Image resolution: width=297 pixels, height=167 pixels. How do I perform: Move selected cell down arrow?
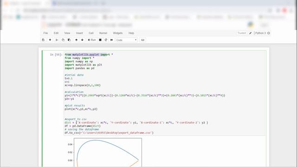pos(82,40)
